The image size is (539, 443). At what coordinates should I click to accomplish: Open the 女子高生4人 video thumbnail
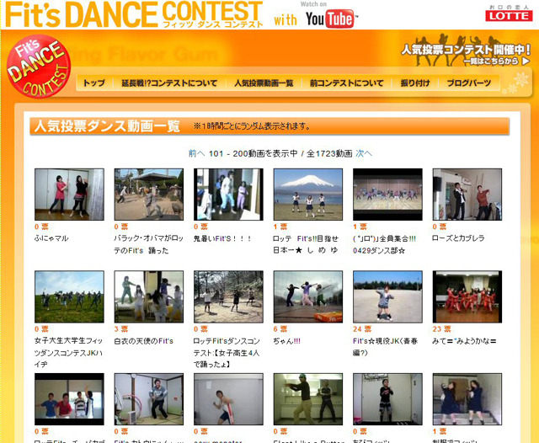pyautogui.click(x=228, y=296)
